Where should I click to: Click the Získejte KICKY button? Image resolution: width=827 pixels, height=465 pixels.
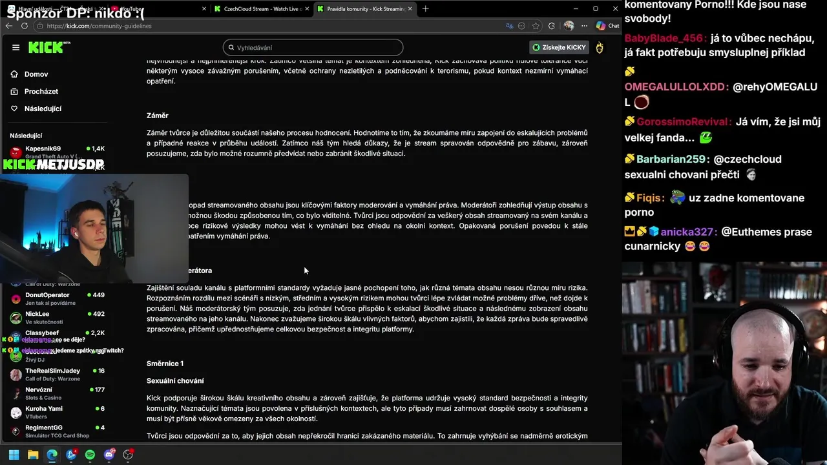pos(560,47)
